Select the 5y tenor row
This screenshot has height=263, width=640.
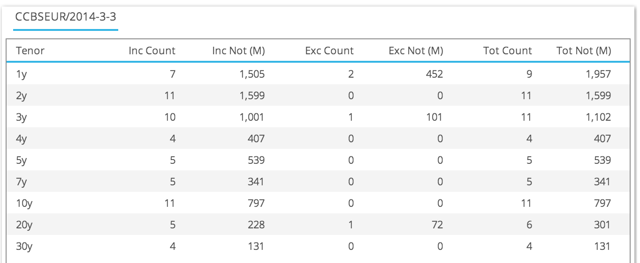(318, 160)
